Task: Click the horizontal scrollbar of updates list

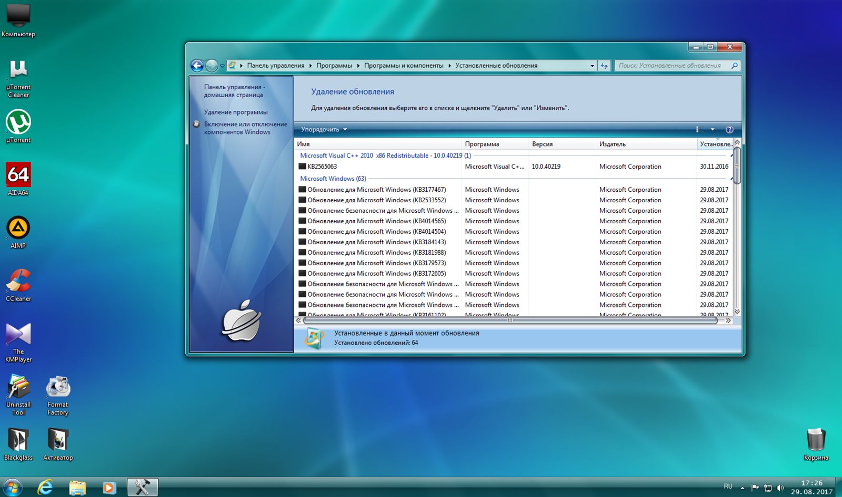Action: click(x=509, y=320)
